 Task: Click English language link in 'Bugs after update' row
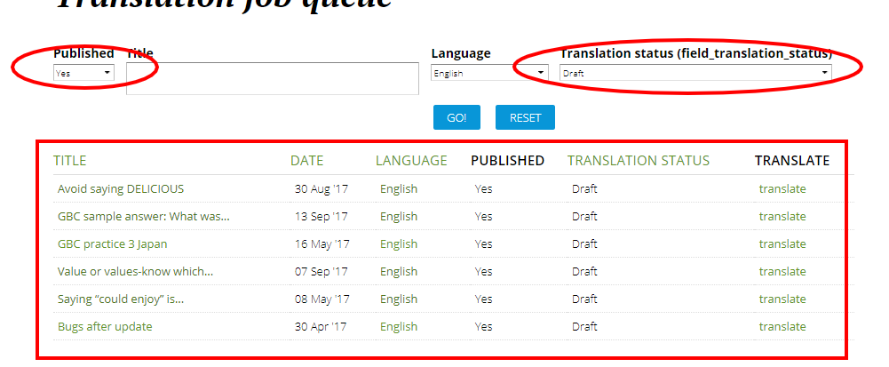tap(399, 327)
